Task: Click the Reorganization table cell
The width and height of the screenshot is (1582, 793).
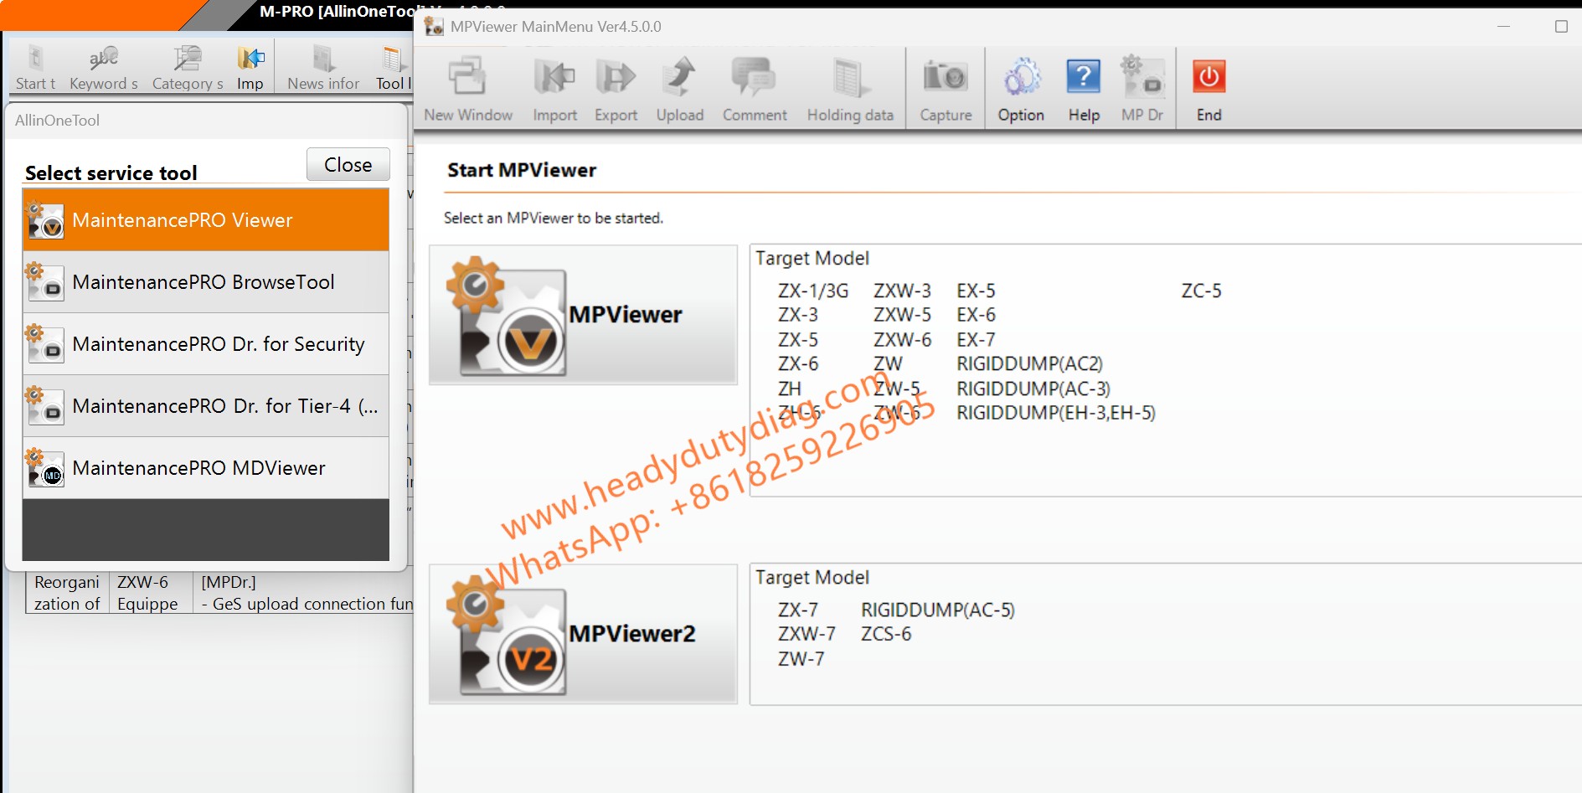Action: (x=67, y=593)
